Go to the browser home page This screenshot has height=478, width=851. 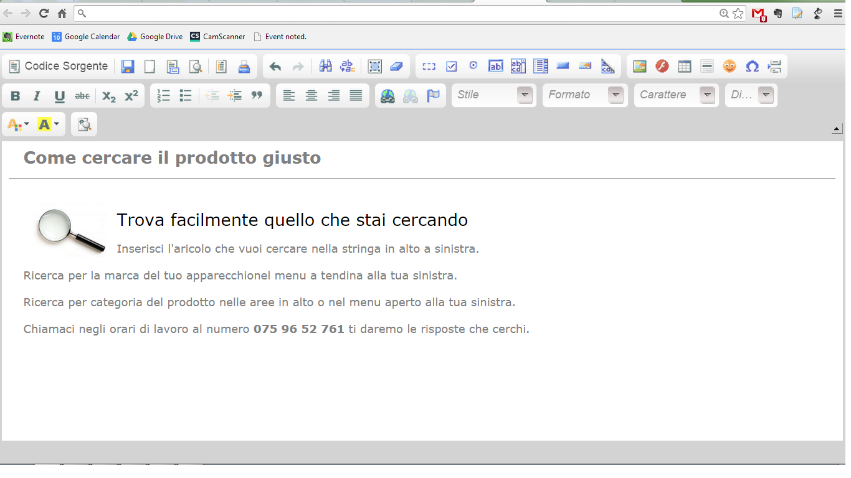click(x=62, y=13)
